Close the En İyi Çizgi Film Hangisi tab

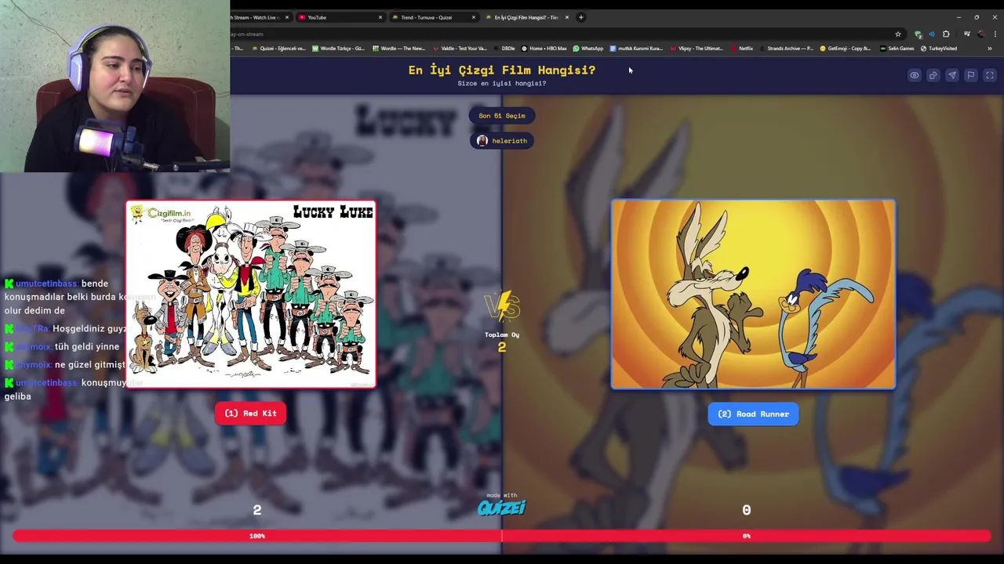(567, 17)
